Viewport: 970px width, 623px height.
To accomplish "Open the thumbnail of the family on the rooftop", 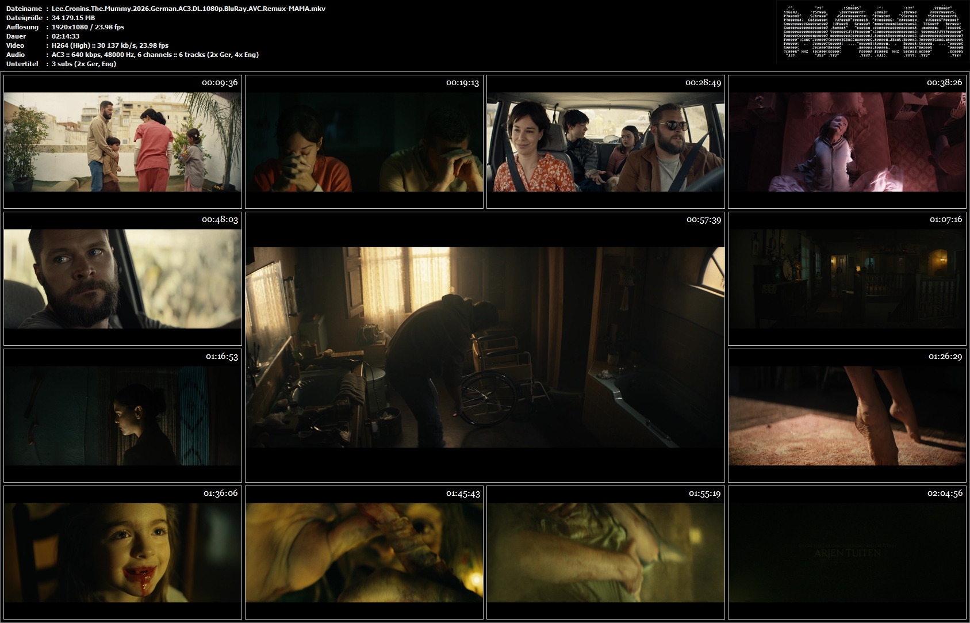I will [122, 142].
